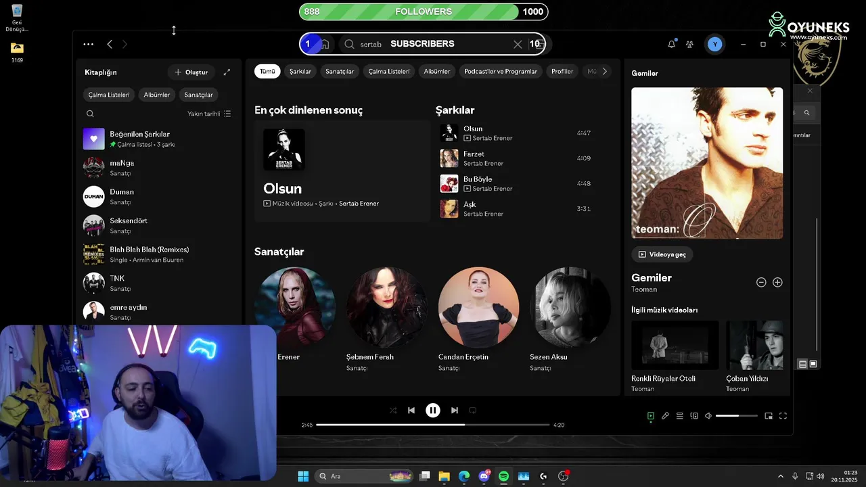Select the Profiller filter tab
The image size is (866, 487).
pyautogui.click(x=562, y=71)
